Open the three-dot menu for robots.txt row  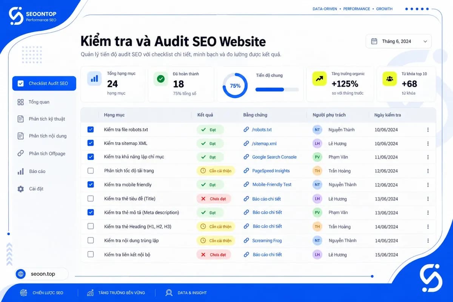(x=428, y=130)
